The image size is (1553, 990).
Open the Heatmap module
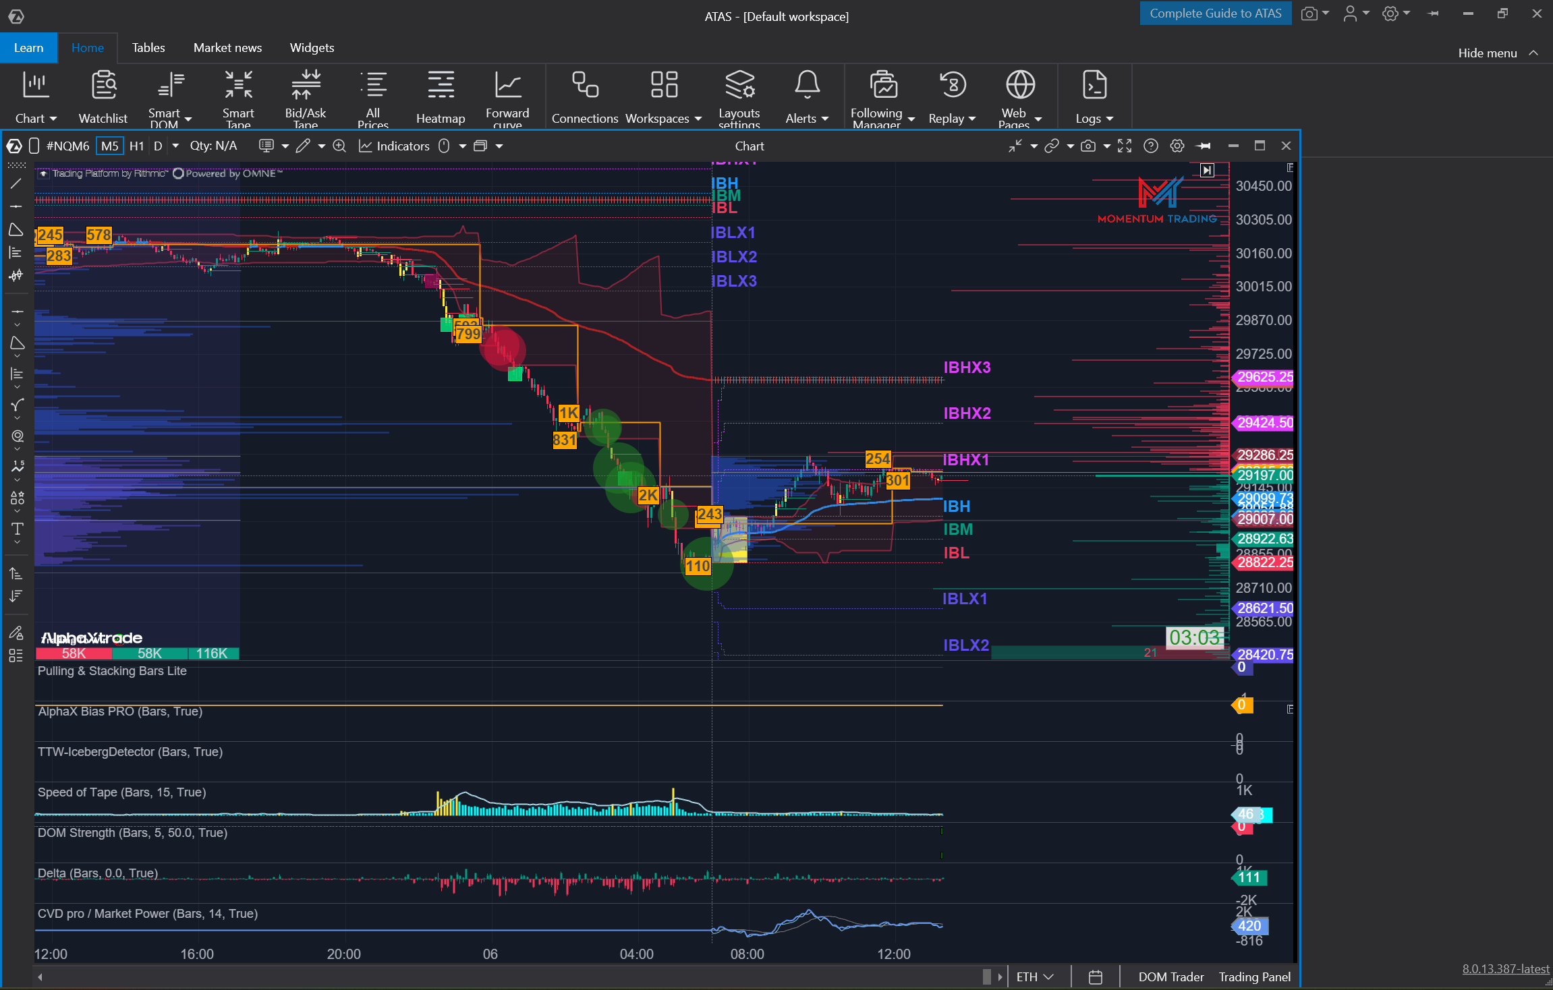pyautogui.click(x=441, y=97)
